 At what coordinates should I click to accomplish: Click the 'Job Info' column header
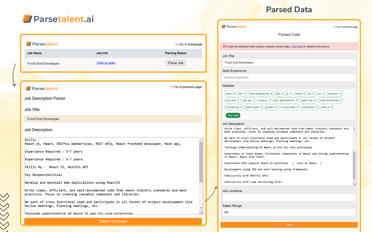tap(102, 53)
